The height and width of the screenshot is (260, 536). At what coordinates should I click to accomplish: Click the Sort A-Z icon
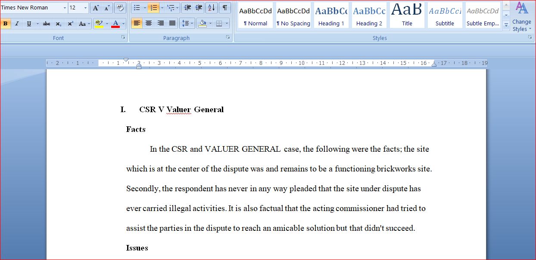212,8
